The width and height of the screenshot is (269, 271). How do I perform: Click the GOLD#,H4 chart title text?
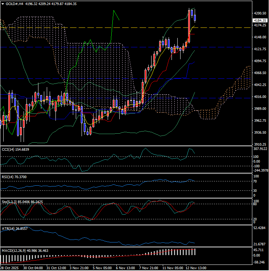15,4
